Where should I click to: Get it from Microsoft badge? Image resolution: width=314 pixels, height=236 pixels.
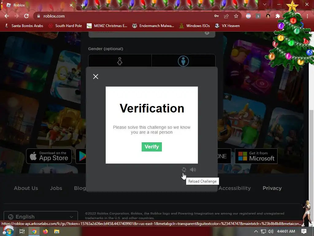pyautogui.click(x=256, y=156)
